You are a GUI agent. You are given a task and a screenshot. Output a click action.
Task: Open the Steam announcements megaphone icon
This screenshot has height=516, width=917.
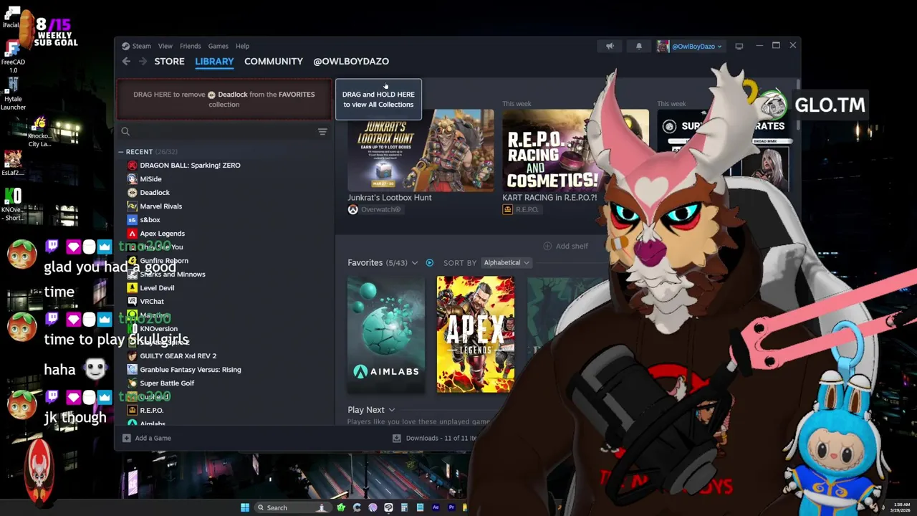(610, 46)
